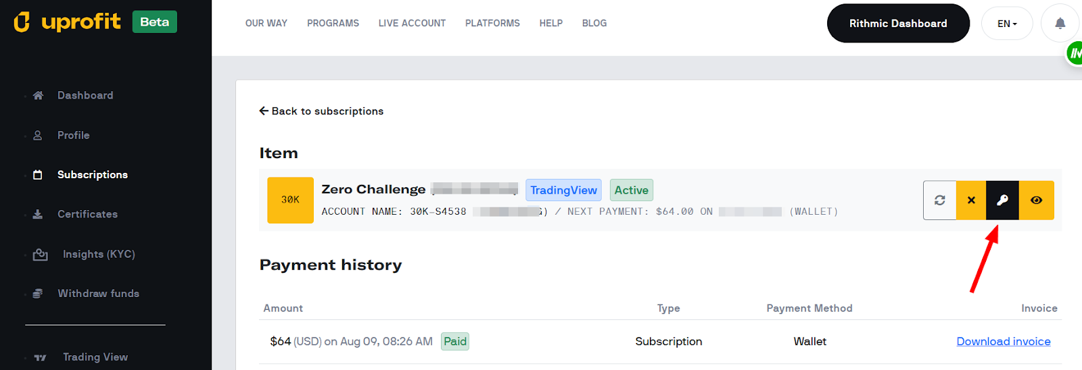Cancel subscription with the X icon button
Image resolution: width=1082 pixels, height=370 pixels.
point(971,200)
